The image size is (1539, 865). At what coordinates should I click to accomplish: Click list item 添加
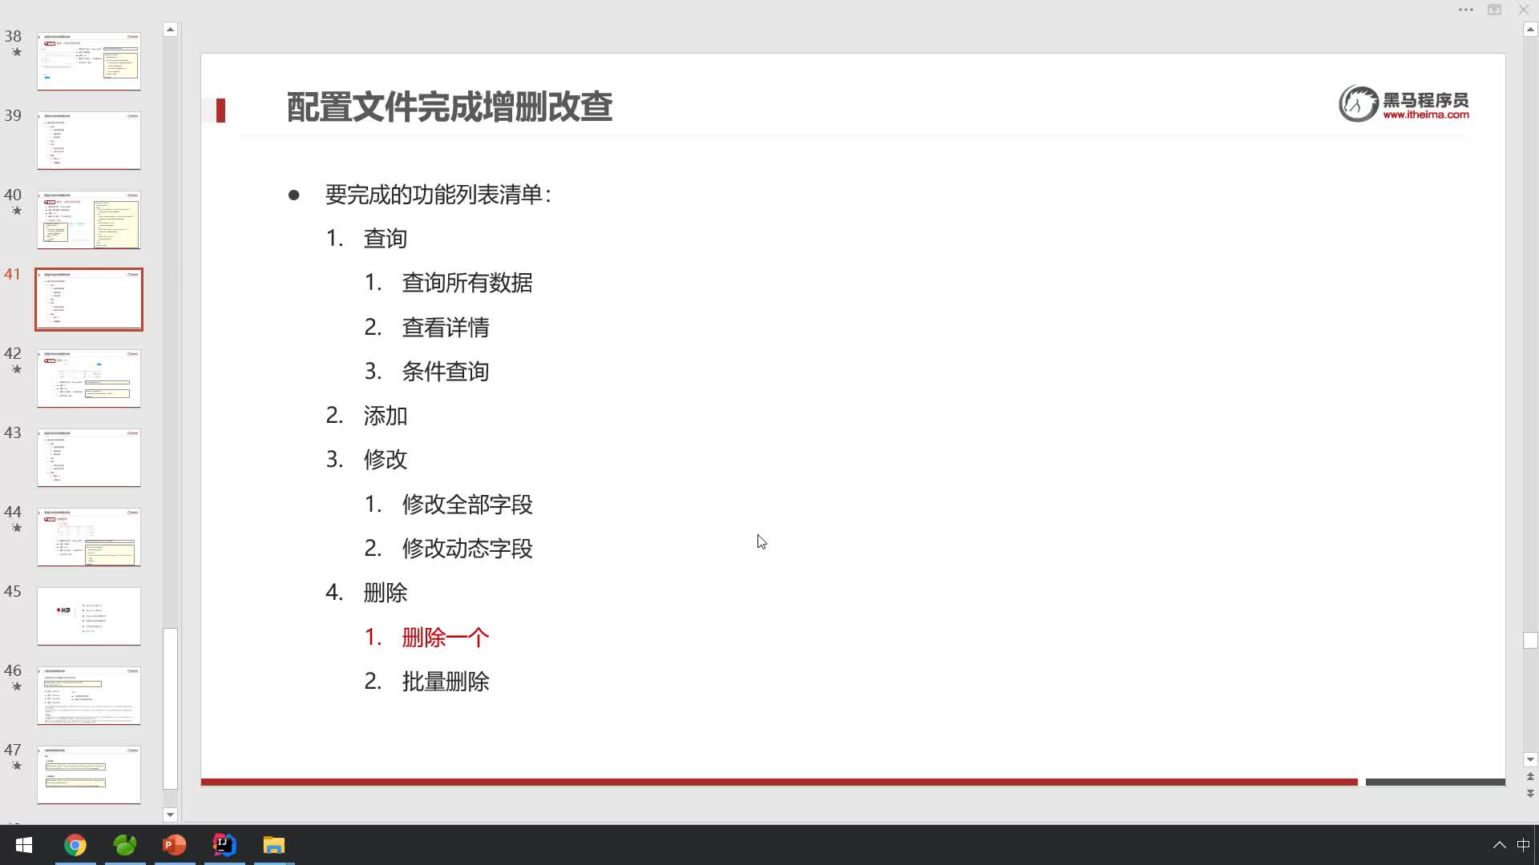[386, 416]
